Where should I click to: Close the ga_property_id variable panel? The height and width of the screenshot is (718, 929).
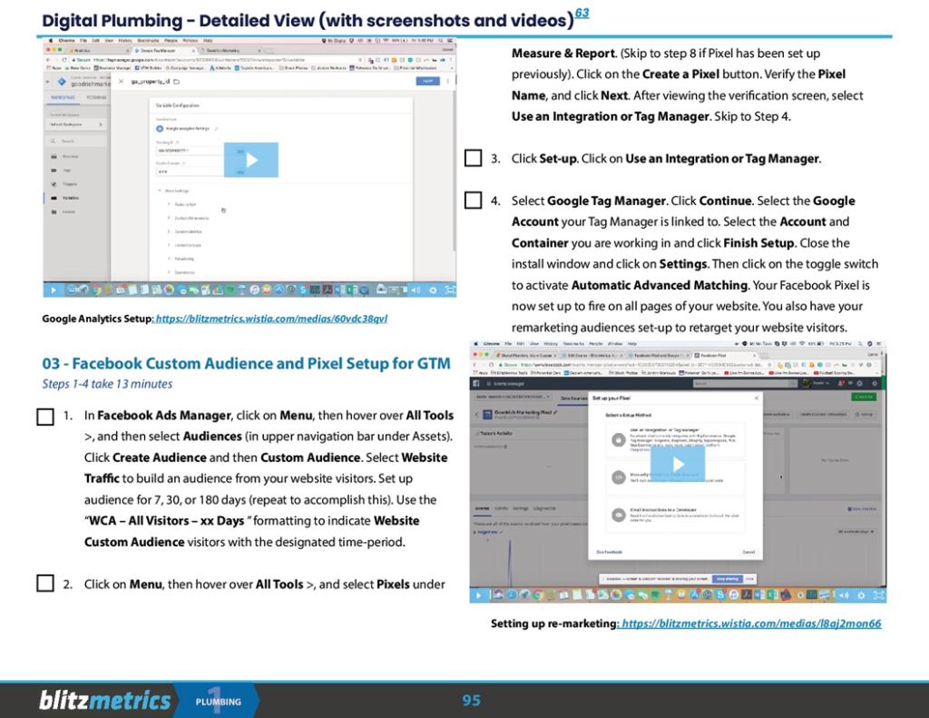pyautogui.click(x=121, y=81)
